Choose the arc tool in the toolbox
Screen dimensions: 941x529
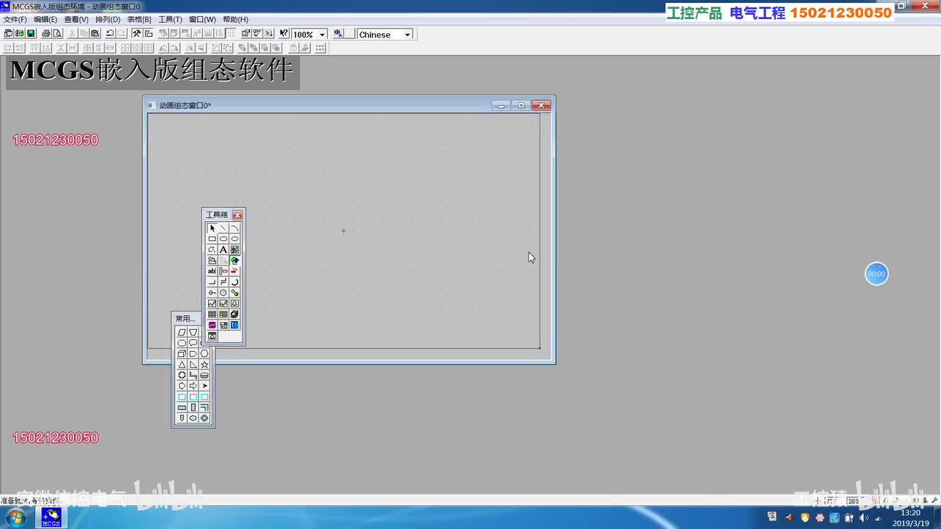[x=235, y=228]
